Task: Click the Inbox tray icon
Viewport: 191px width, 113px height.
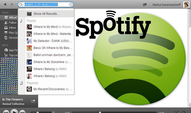Action: coord(6,28)
